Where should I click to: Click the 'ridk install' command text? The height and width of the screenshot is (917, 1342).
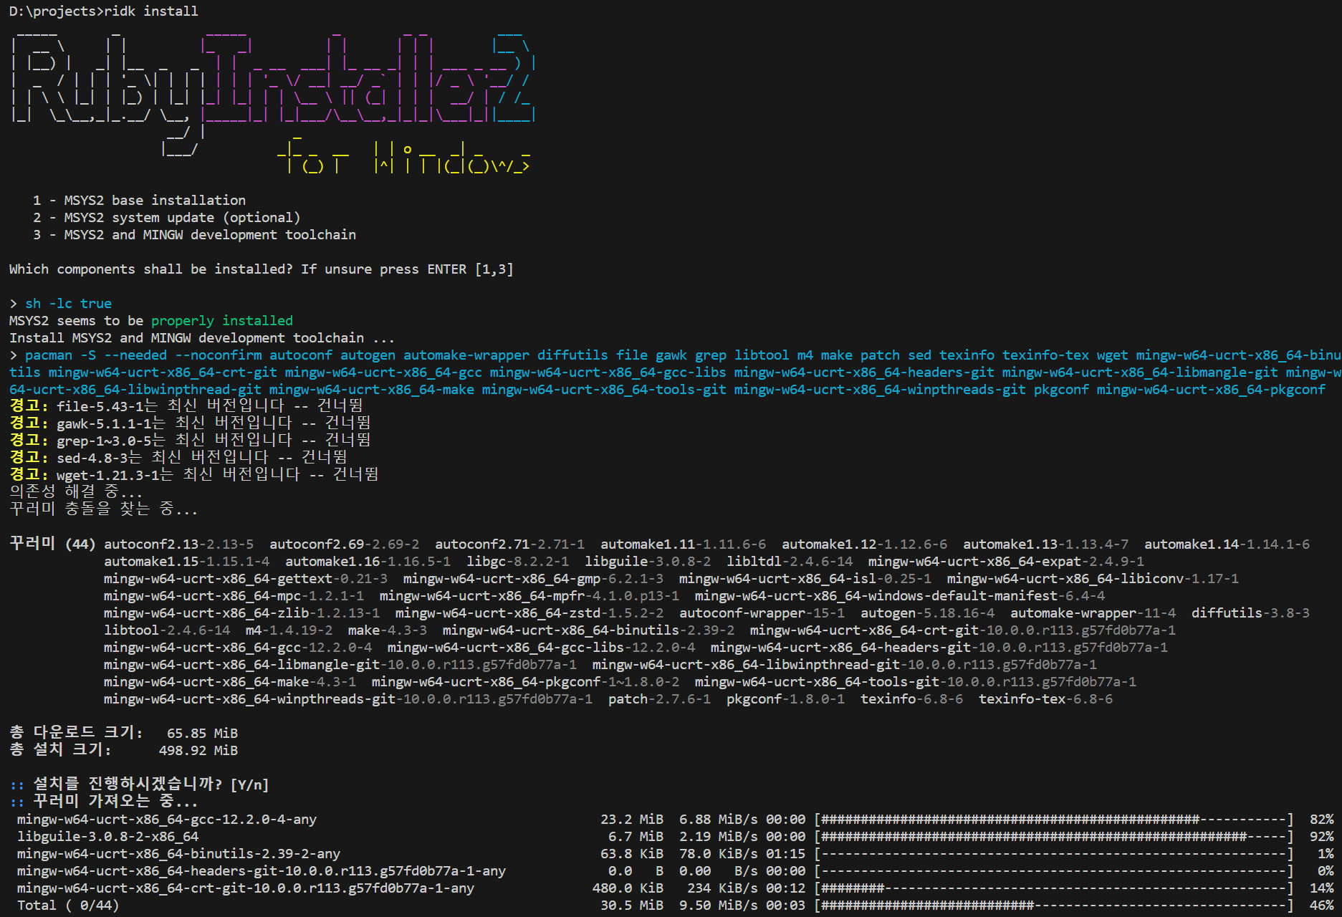(x=151, y=11)
